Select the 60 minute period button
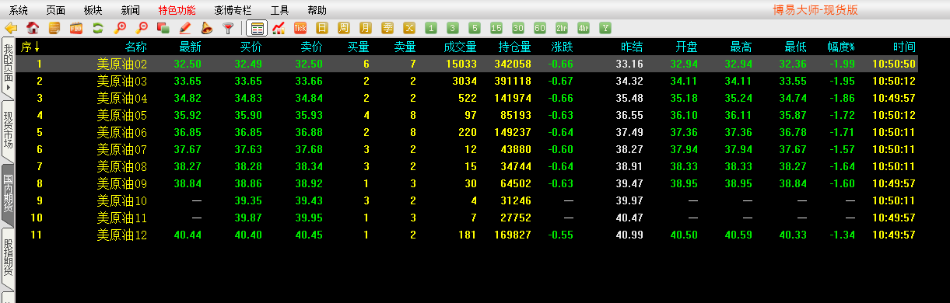This screenshot has height=303, width=950. coord(540,28)
